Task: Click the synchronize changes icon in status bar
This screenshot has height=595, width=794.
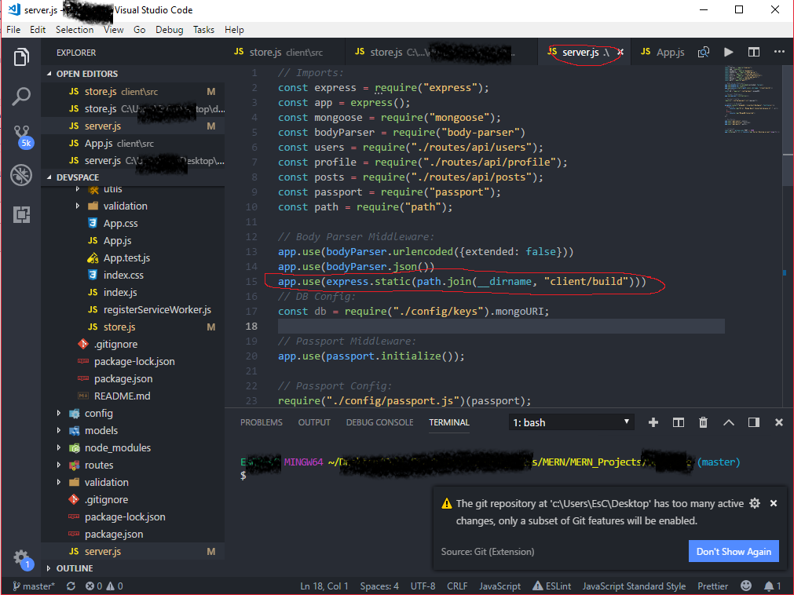Action: click(71, 586)
